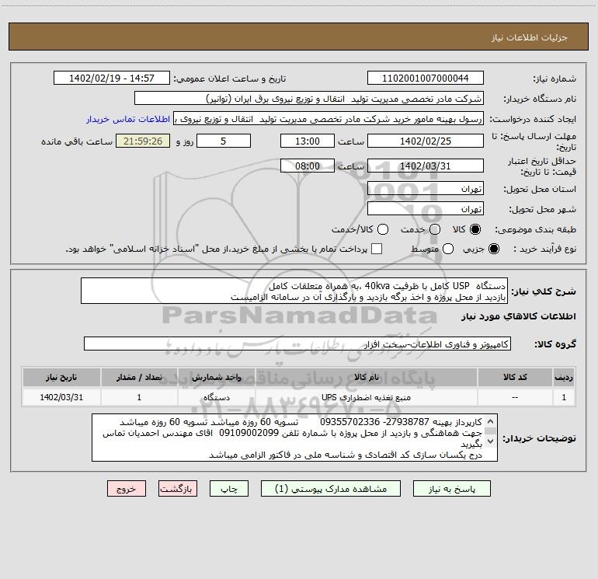Click the شرح کلی نیاز description box

(x=294, y=291)
